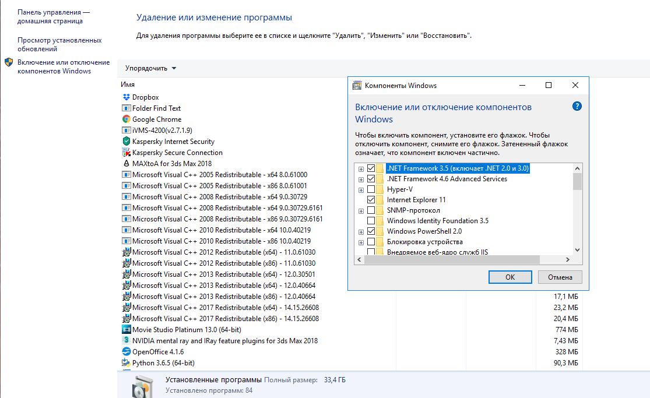Click the components list scroll-down arrow
This screenshot has height=398, width=650.
577,250
